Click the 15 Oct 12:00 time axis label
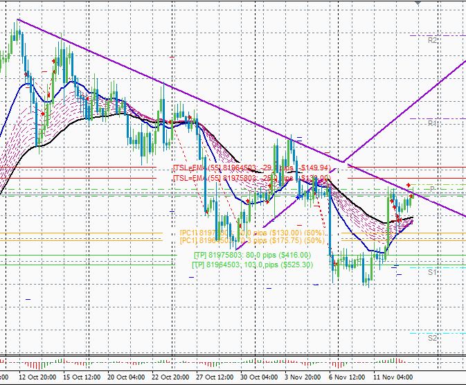 point(82,377)
